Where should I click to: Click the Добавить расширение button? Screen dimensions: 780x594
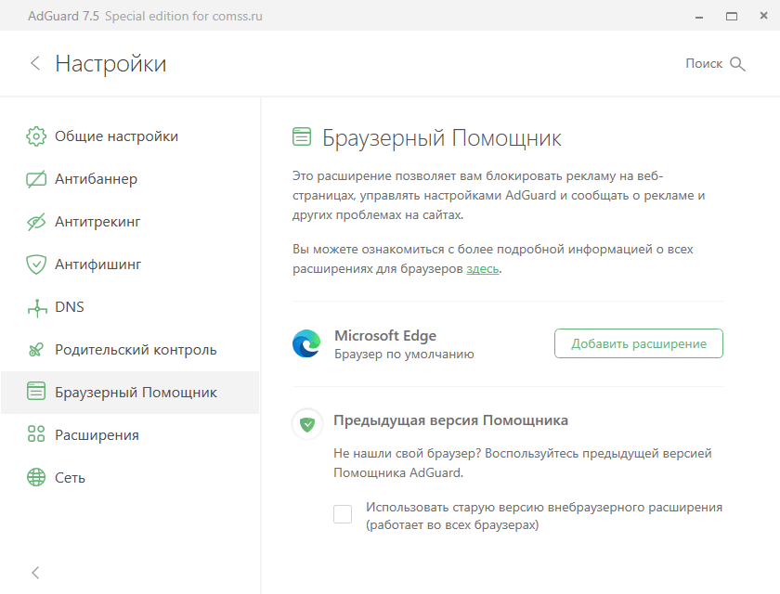point(639,343)
